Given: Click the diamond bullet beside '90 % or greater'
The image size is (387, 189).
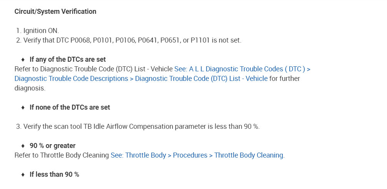Looking at the screenshot, I should [23, 146].
